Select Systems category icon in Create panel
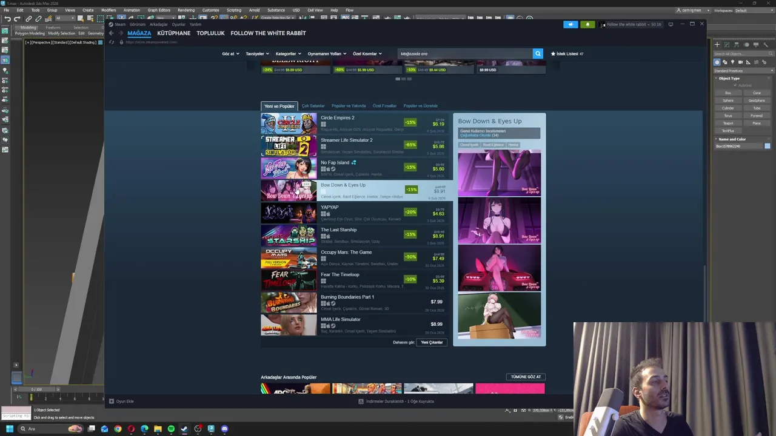The image size is (776, 436). 764,62
